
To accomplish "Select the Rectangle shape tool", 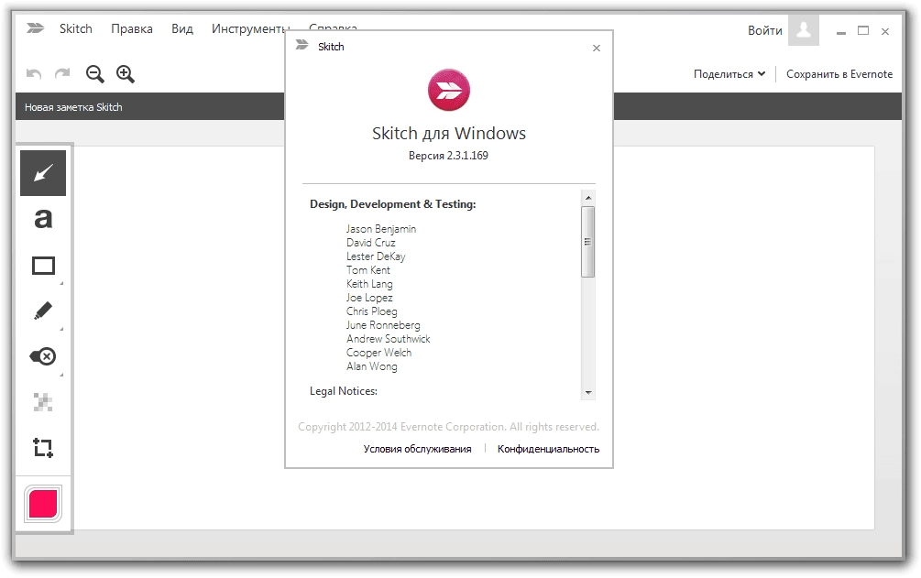I will [x=43, y=266].
